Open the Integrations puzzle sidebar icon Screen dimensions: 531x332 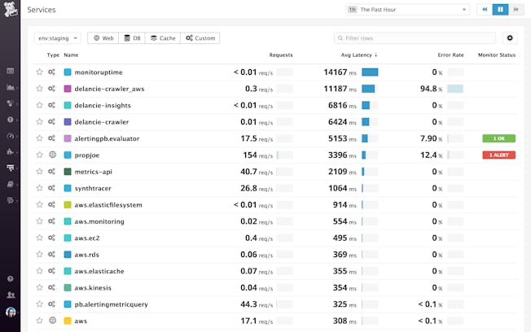pos(10,151)
